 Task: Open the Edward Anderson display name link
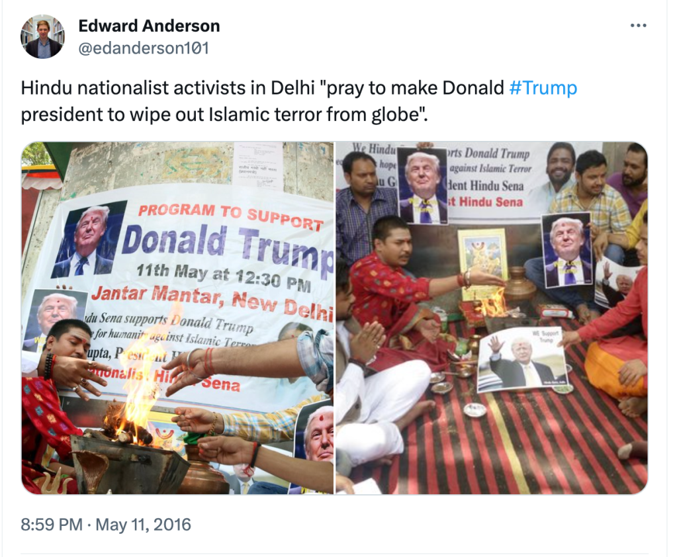(149, 26)
